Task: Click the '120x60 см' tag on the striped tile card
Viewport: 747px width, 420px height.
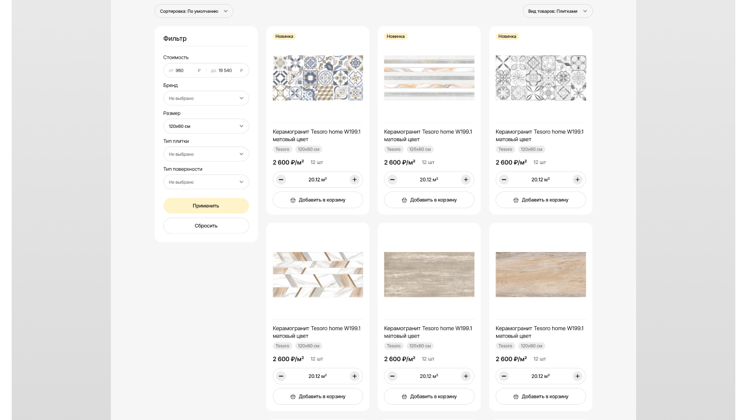Action: pos(420,149)
